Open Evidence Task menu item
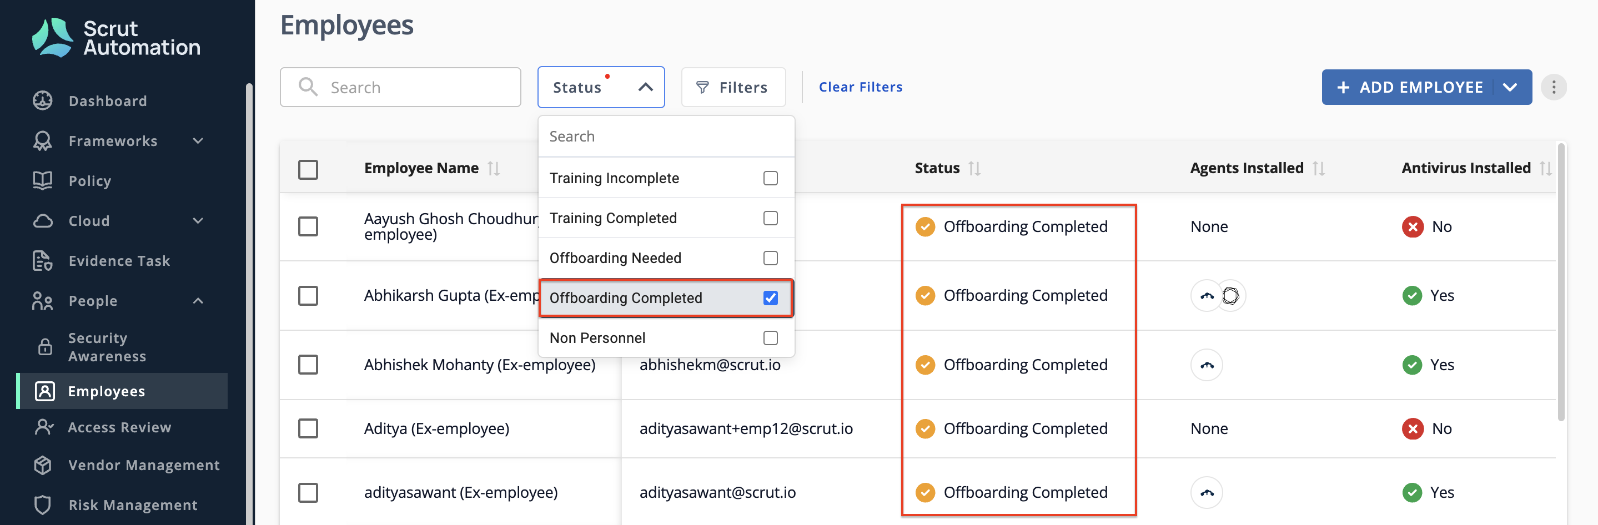1598x525 pixels. pos(119,261)
